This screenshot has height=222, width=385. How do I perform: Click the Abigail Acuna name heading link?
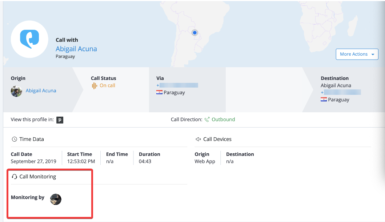(76, 49)
